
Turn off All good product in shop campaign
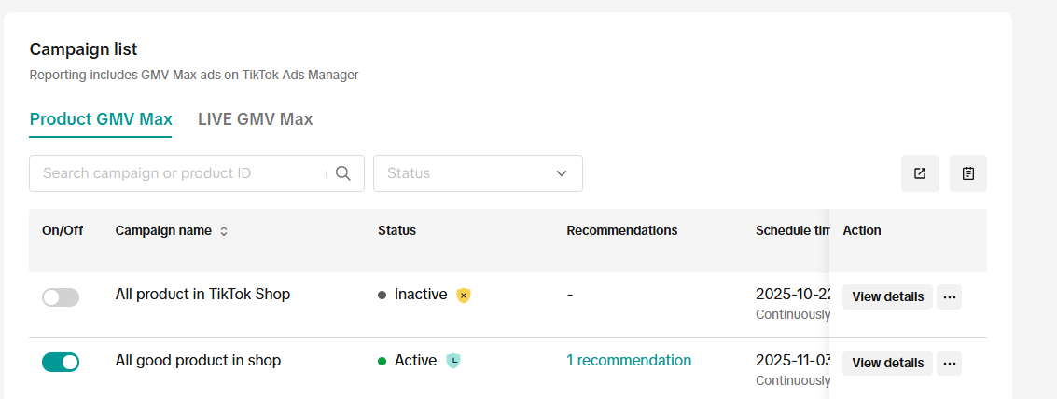(61, 363)
